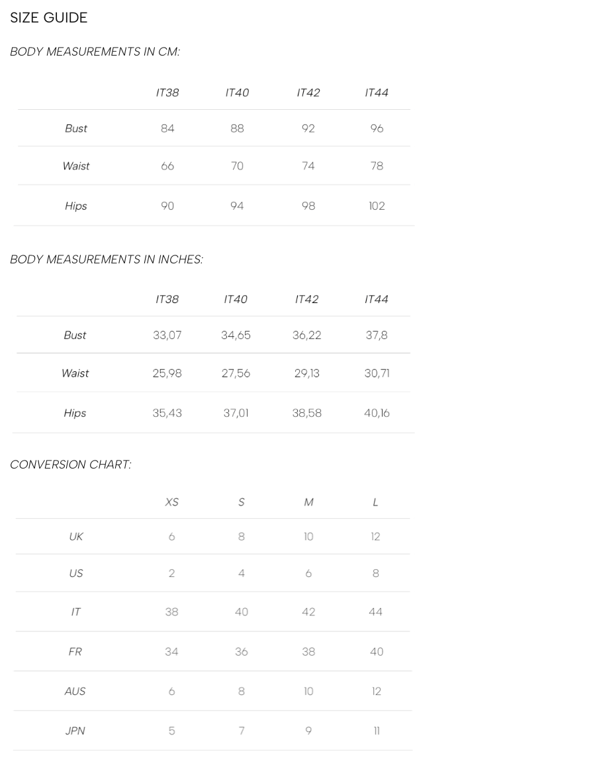This screenshot has width=597, height=761.
Task: Click the JPN size 5 under XS
Action: point(171,731)
